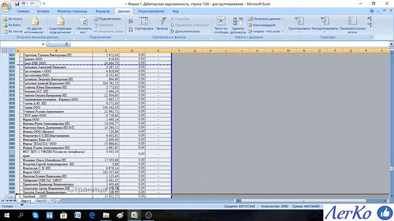Undo the last action
The width and height of the screenshot is (394, 221).
23,4
